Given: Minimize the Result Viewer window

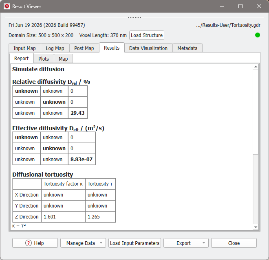Looking at the screenshot, I should [222, 7].
